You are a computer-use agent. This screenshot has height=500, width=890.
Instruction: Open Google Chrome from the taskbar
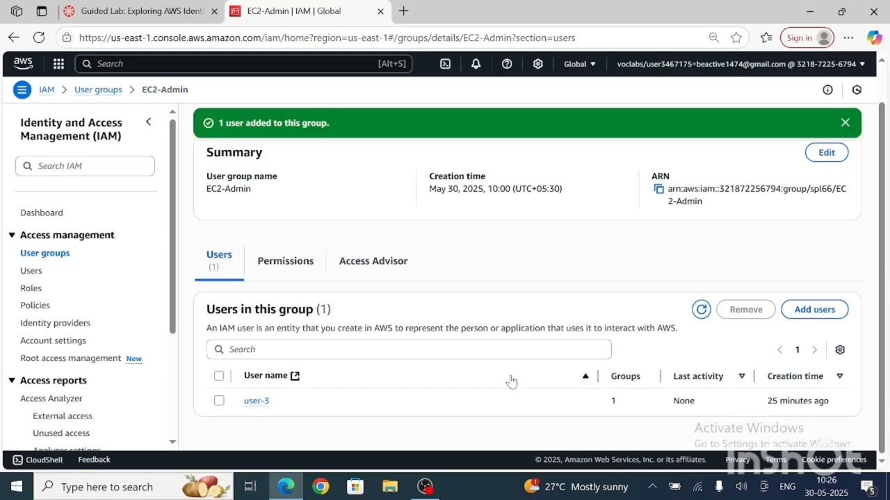(x=321, y=486)
